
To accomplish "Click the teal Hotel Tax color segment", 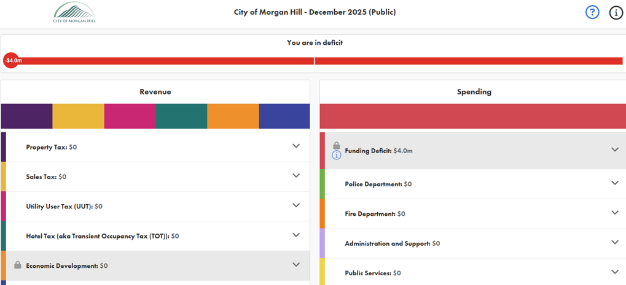I will click(x=181, y=116).
